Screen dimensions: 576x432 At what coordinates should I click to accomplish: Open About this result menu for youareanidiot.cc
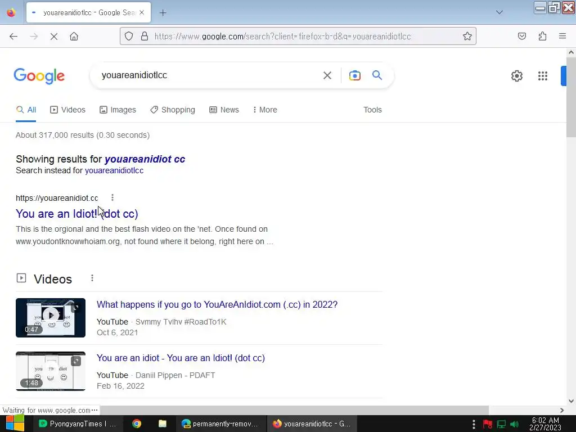pos(112,197)
